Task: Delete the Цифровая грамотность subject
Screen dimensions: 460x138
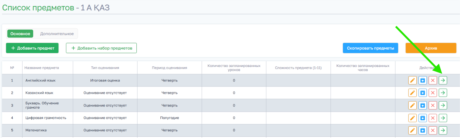Action: [433, 118]
